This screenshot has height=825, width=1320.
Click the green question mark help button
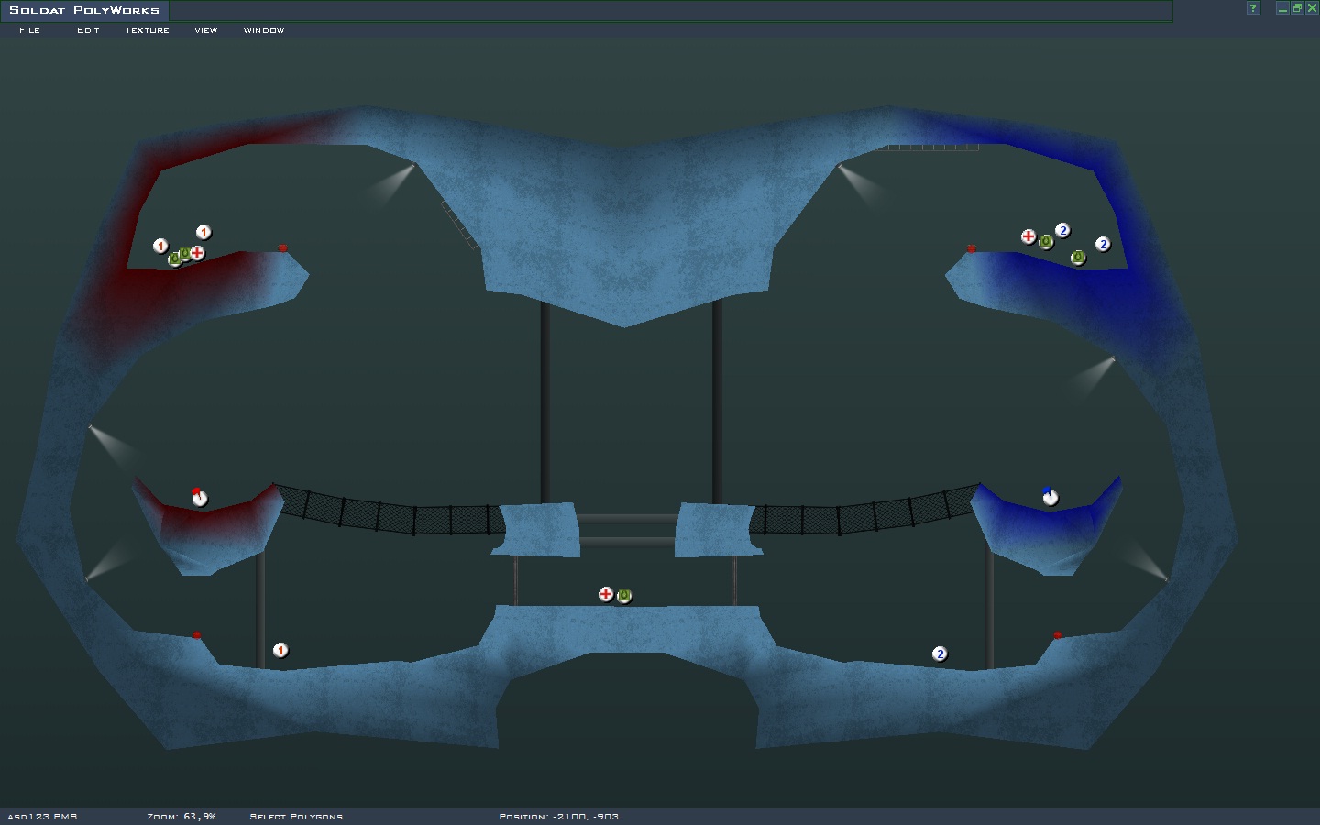coord(1253,8)
